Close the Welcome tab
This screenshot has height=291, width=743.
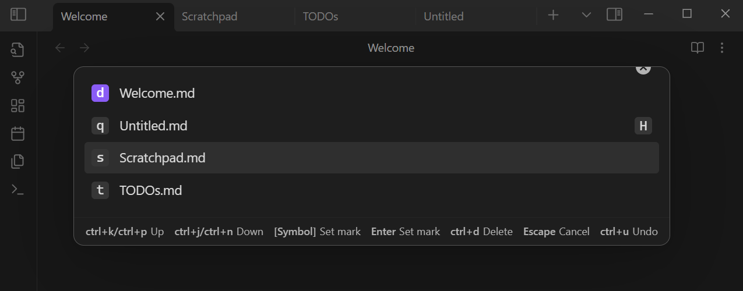(x=160, y=16)
